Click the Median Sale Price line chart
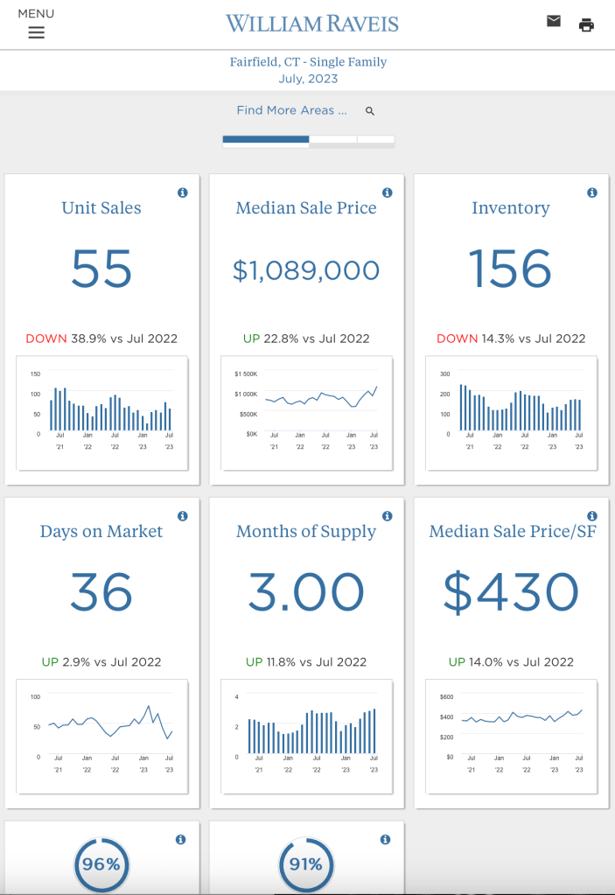The width and height of the screenshot is (615, 895). [307, 412]
